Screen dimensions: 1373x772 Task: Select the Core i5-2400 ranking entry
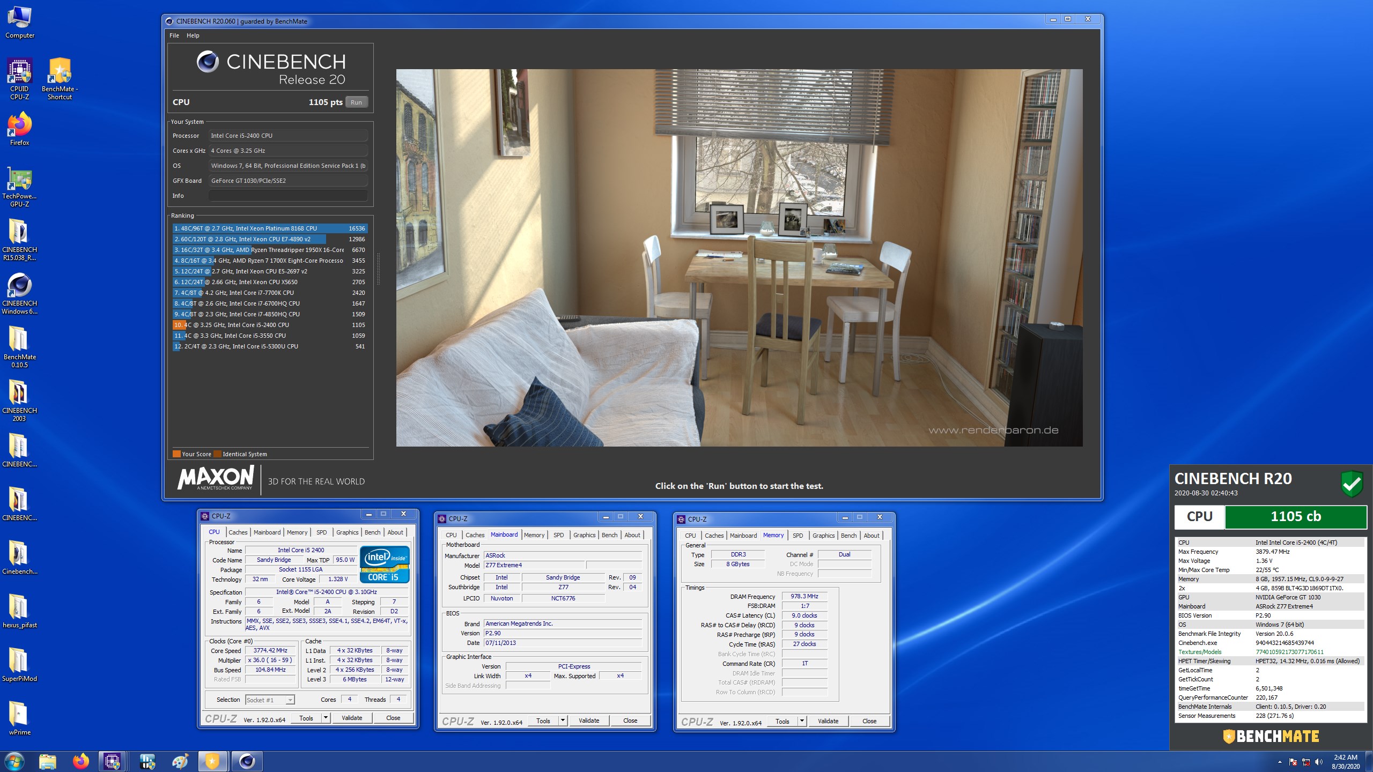click(x=270, y=325)
